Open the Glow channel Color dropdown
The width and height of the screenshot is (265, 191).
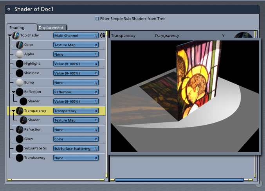click(76, 139)
